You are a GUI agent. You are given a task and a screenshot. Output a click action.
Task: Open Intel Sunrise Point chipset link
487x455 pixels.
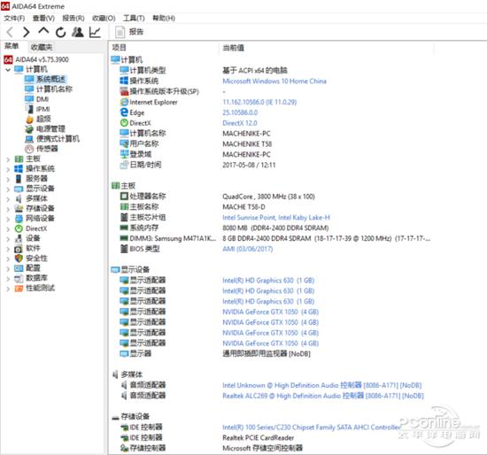[x=276, y=218]
